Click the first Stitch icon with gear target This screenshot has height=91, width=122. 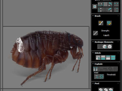coord(98,58)
